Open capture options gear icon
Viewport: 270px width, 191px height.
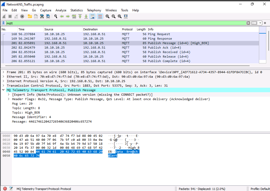(22, 16)
